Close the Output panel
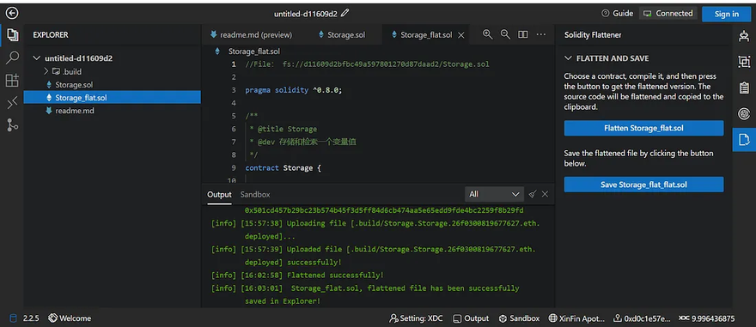The image size is (756, 327). [x=545, y=194]
